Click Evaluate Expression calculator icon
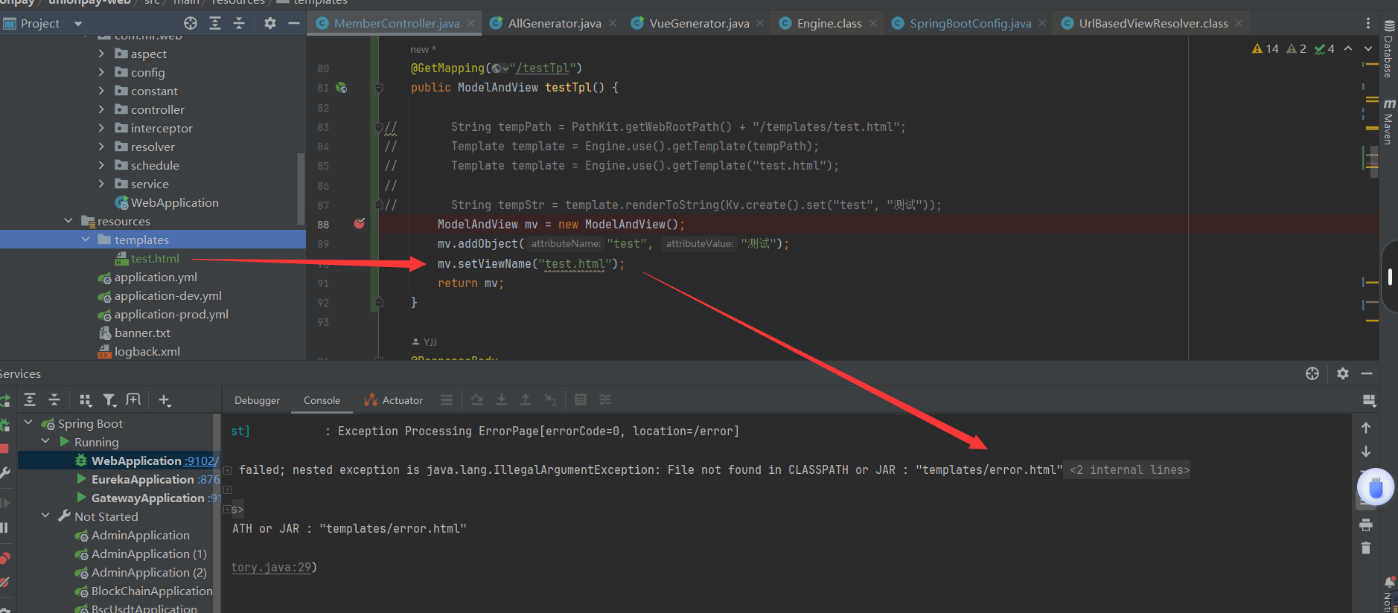Screen dimensions: 1398x613 pos(581,399)
